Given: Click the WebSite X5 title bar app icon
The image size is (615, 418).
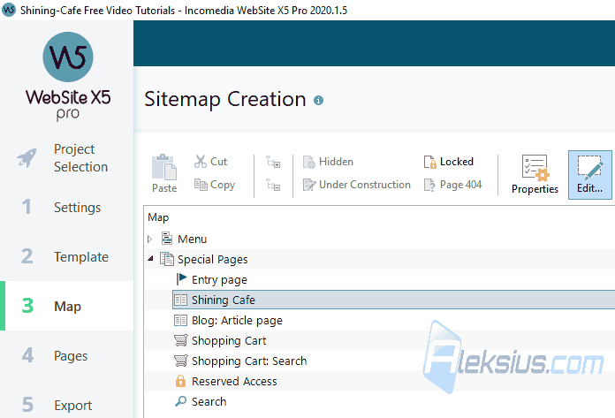Looking at the screenshot, I should point(9,10).
